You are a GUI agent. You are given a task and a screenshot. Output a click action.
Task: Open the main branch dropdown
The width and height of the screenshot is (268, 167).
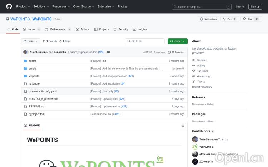click(30, 41)
